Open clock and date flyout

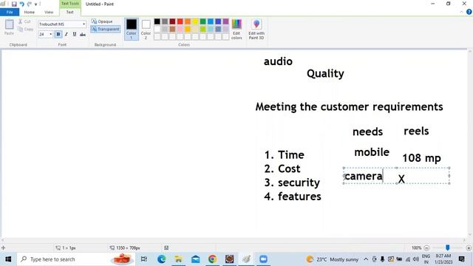tap(443, 259)
